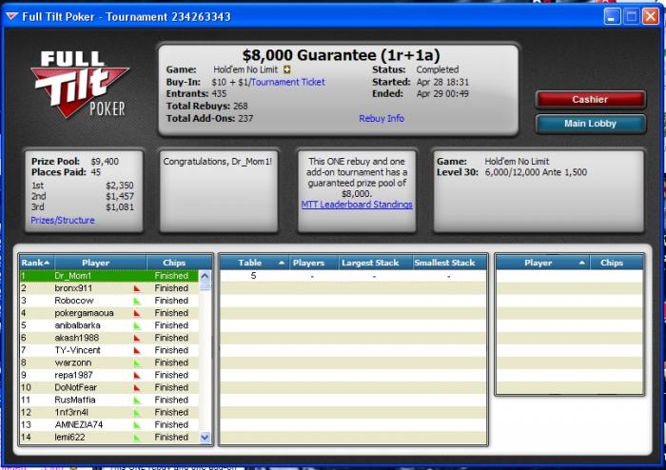Click the 1st place $2,350 prize line
The image size is (666, 470).
(83, 186)
